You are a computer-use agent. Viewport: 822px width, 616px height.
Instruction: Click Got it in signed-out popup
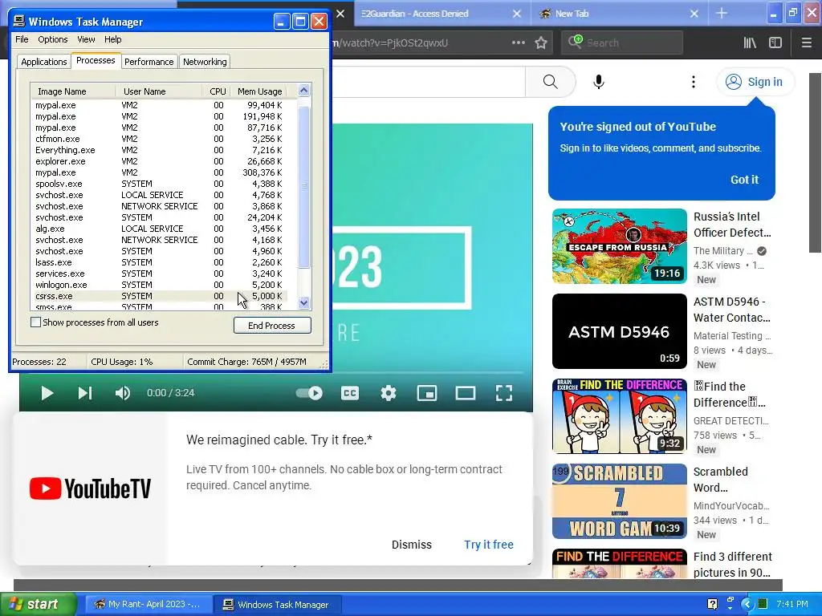[x=744, y=180]
